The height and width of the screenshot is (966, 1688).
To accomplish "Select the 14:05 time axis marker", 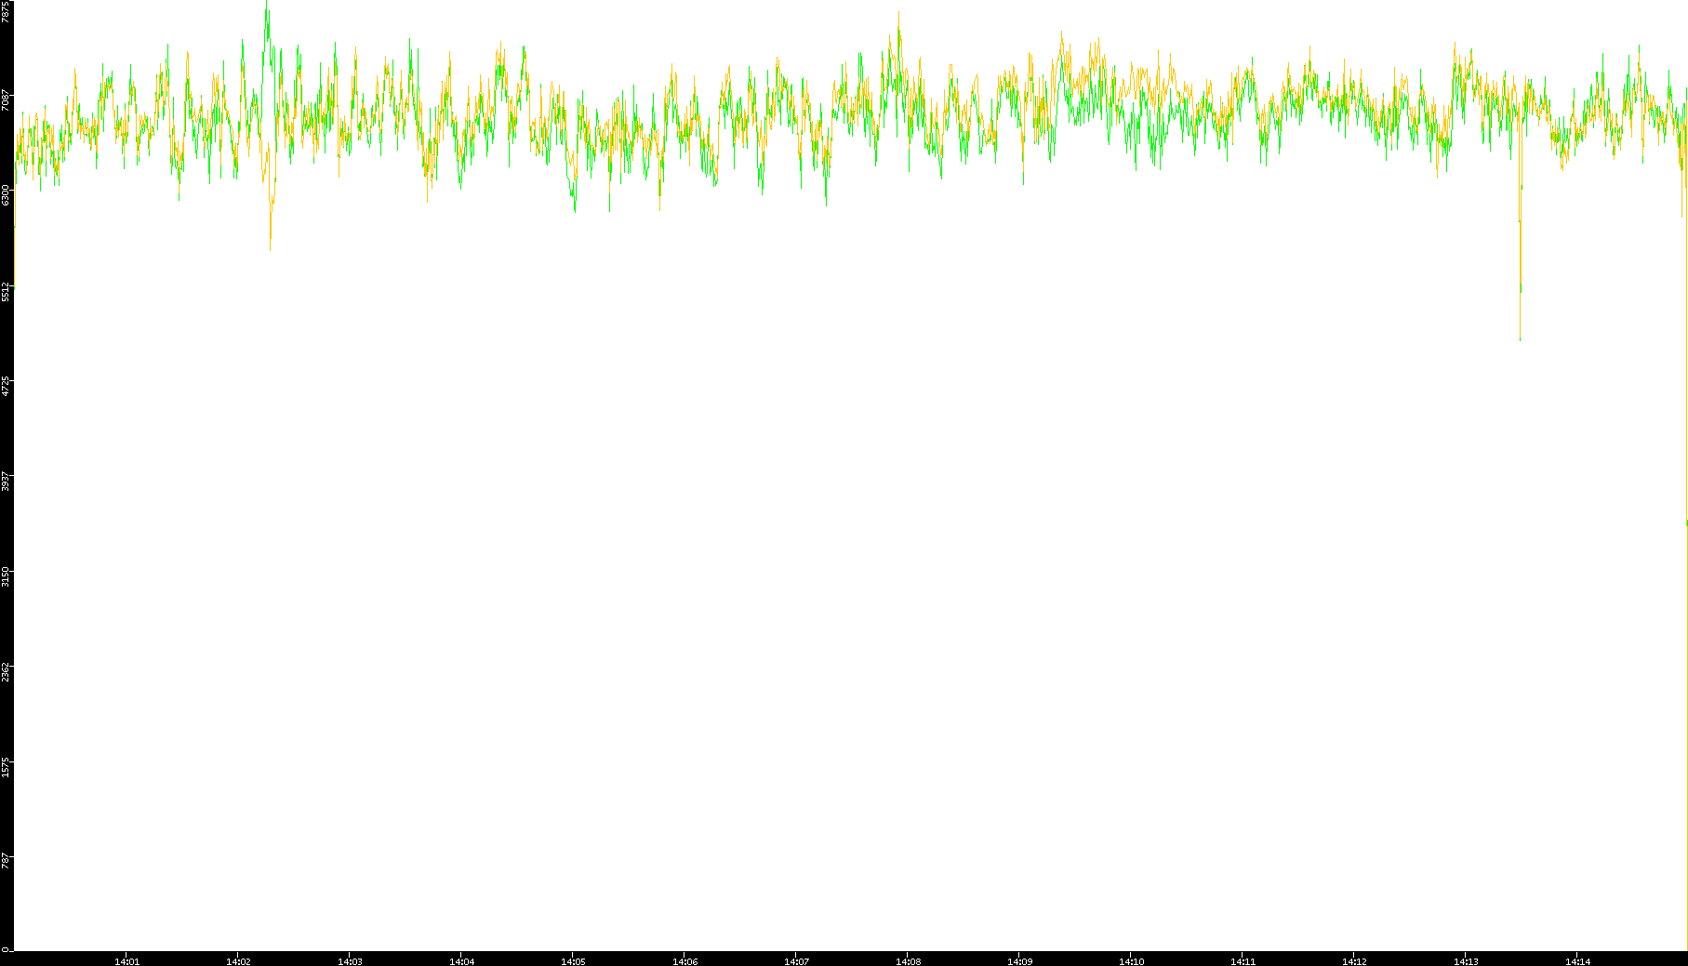I will pyautogui.click(x=573, y=961).
